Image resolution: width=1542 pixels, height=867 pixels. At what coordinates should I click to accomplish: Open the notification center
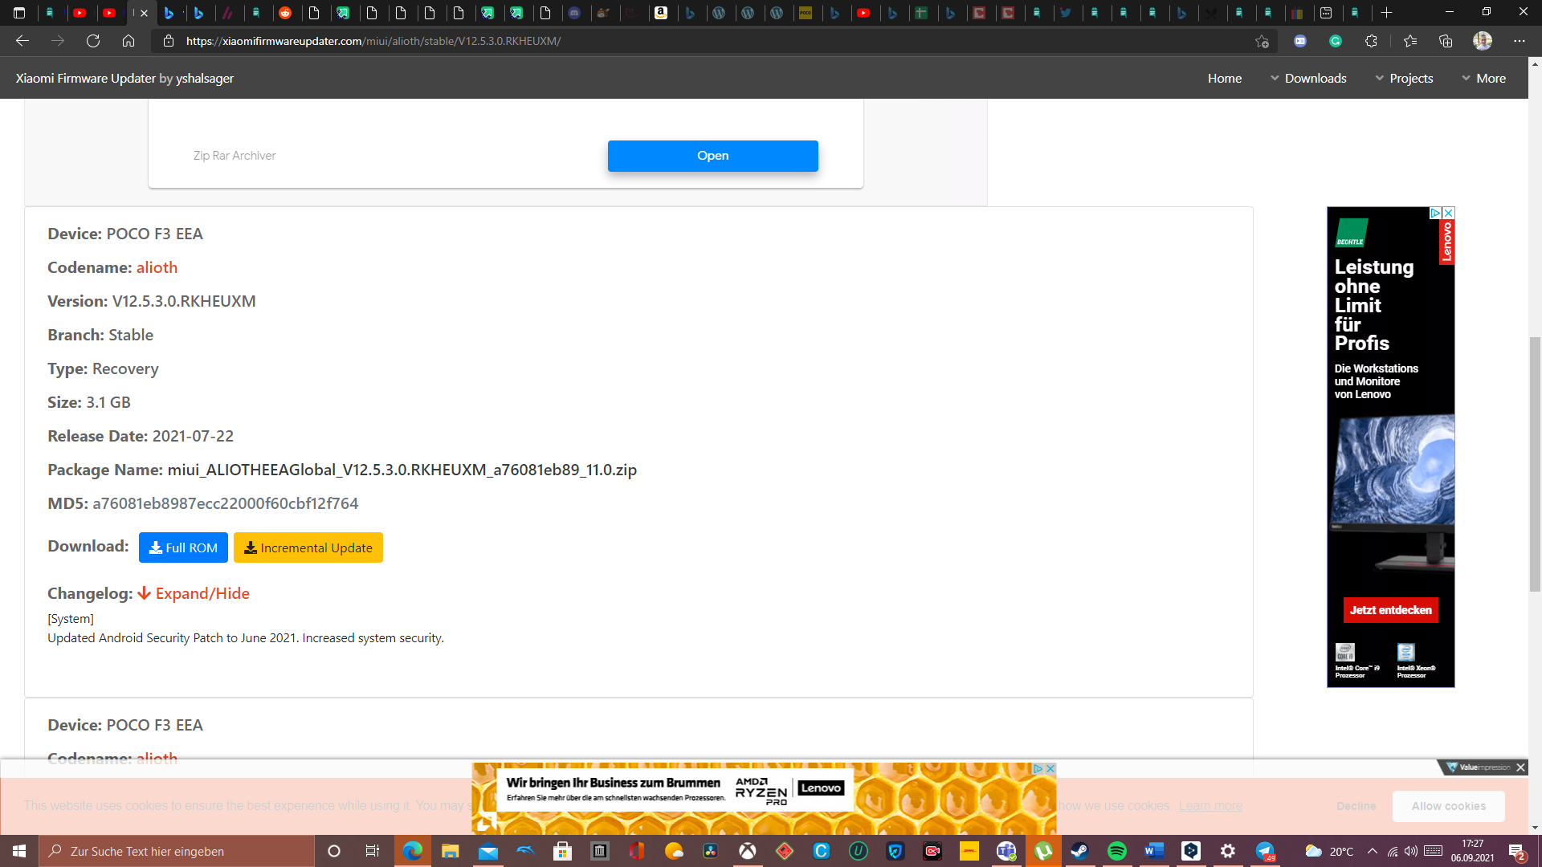(1517, 851)
